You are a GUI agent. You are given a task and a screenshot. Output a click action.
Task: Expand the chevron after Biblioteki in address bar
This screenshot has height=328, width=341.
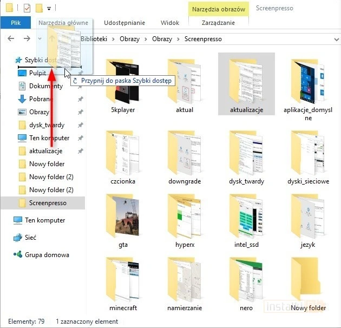point(114,39)
